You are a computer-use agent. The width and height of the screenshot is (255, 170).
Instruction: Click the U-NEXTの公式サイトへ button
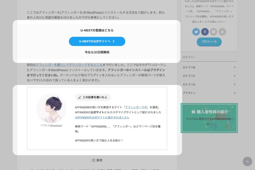click(x=97, y=41)
